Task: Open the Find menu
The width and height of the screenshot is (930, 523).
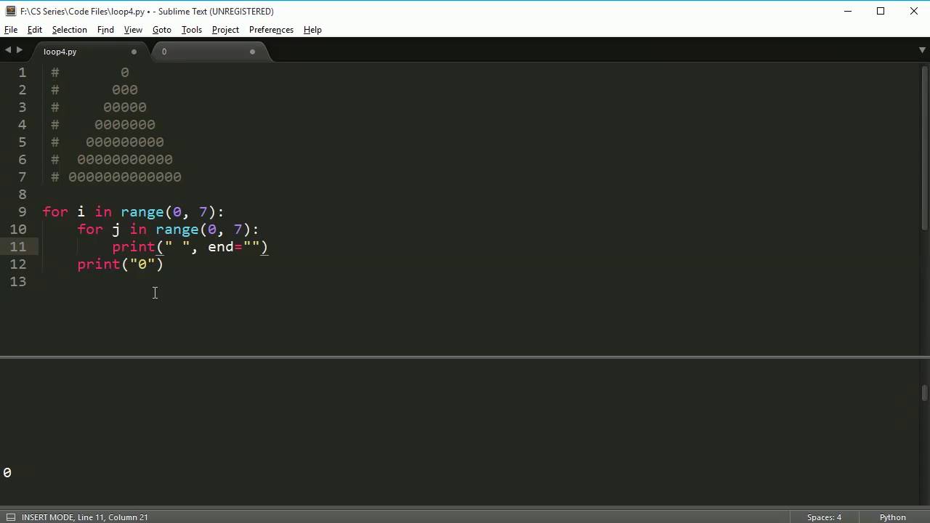Action: coord(105,30)
